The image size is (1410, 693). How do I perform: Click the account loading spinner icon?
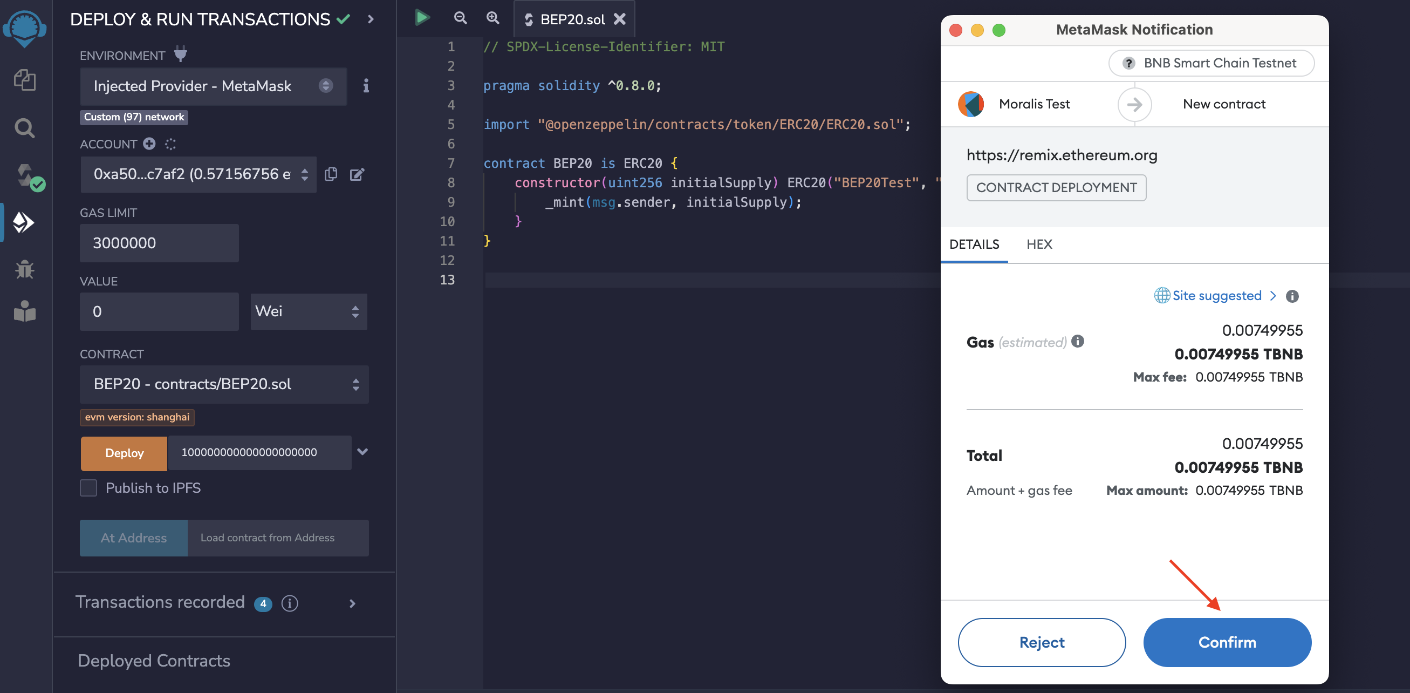tap(170, 144)
